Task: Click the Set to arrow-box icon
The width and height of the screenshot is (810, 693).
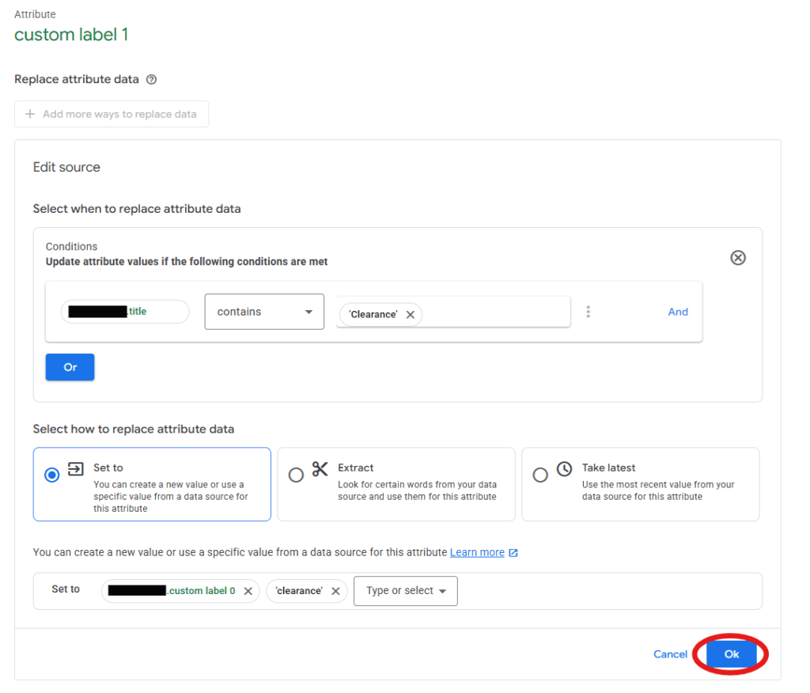Action: [75, 468]
